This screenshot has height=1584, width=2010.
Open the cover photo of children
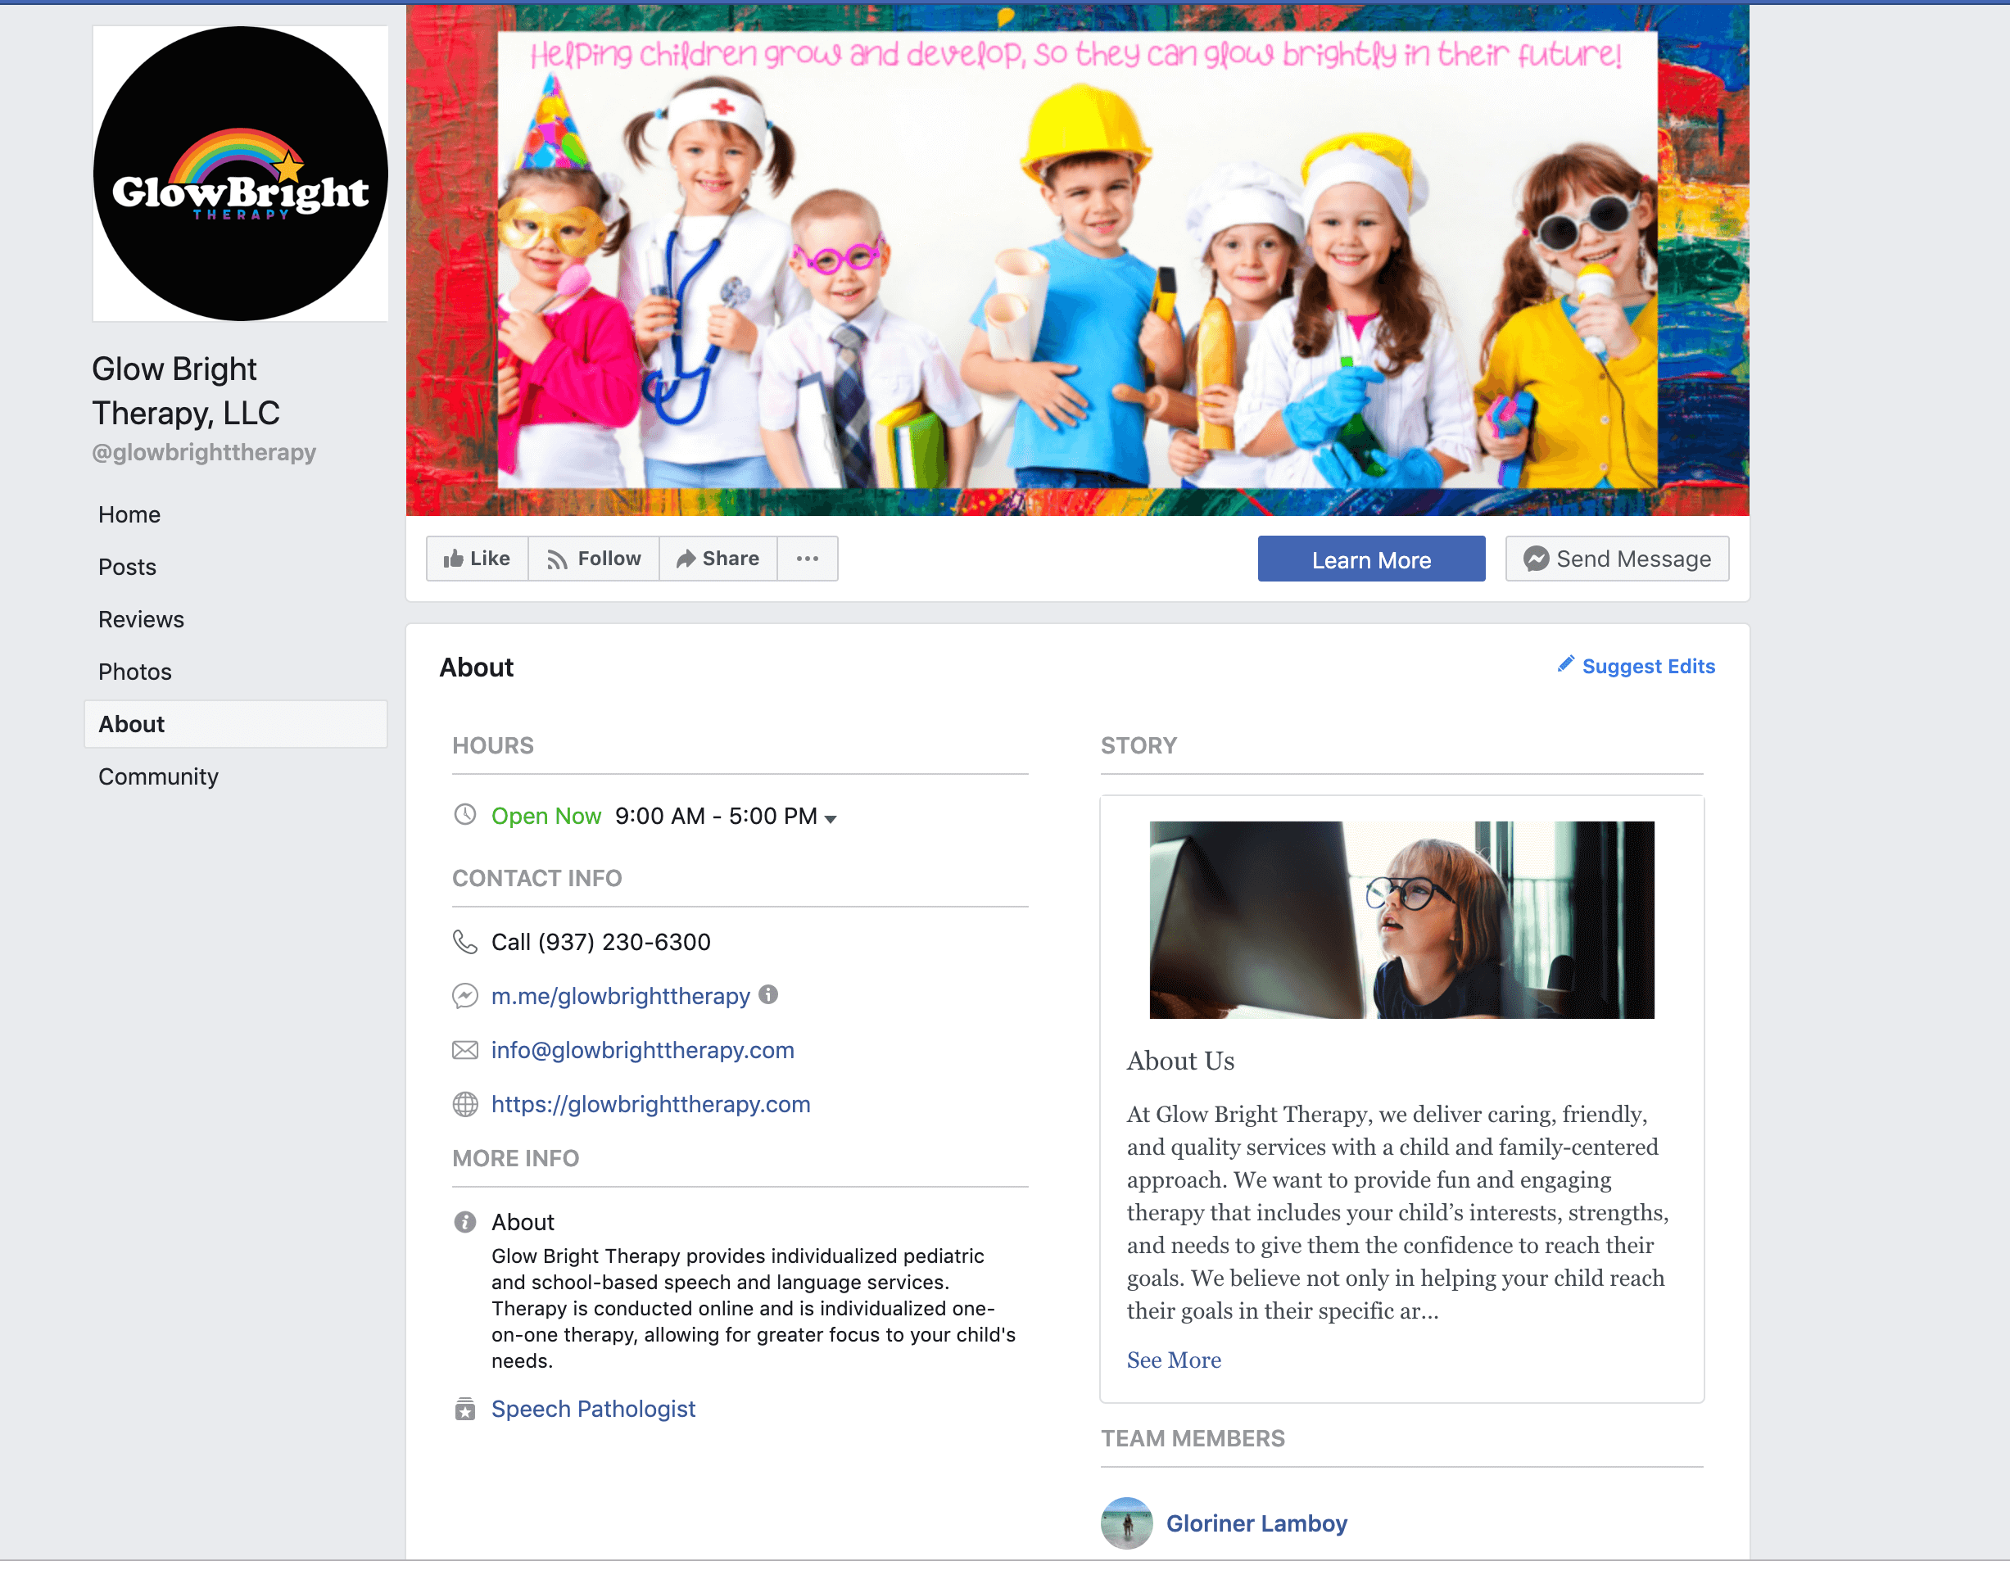click(x=1077, y=260)
